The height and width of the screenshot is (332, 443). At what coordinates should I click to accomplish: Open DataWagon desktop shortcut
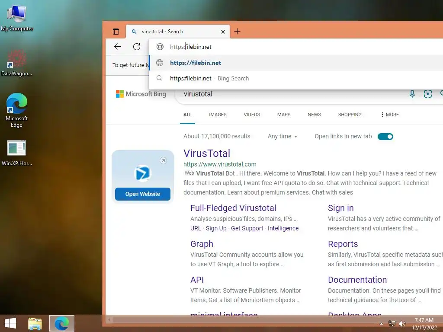pos(16,63)
